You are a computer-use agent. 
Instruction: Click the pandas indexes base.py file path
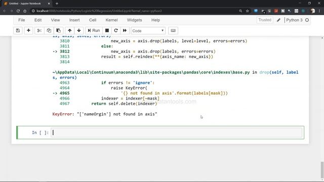151,72
